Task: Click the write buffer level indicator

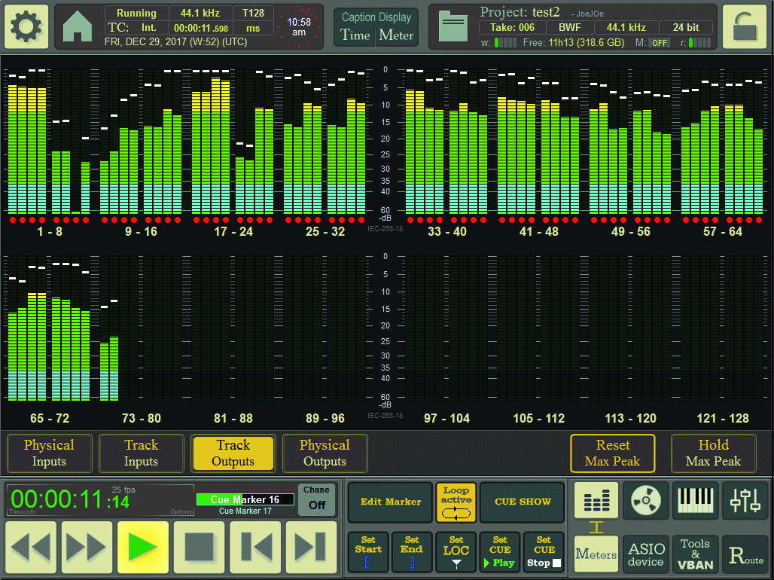Action: 505,43
